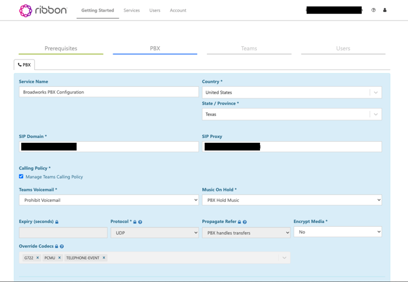
Task: Open the Teams Voicemail dropdown
Action: coord(109,200)
